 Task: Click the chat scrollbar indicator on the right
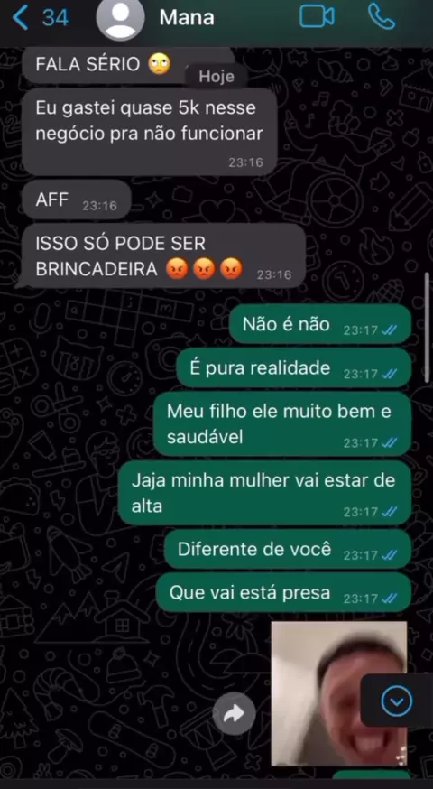[x=428, y=327]
